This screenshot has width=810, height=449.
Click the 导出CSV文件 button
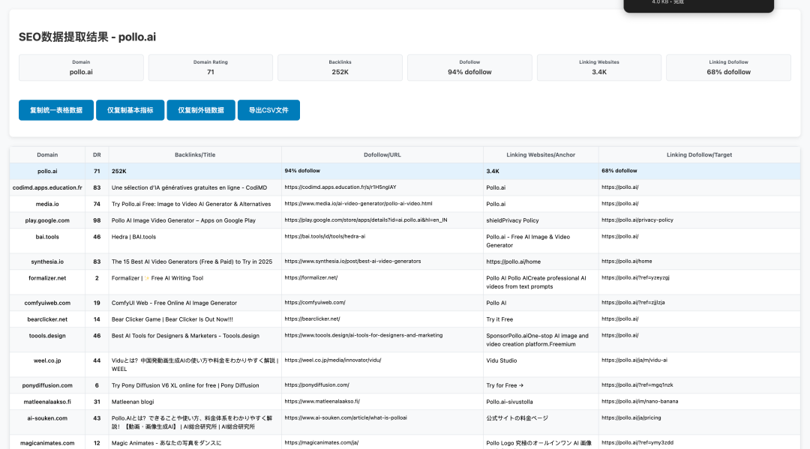tap(268, 110)
